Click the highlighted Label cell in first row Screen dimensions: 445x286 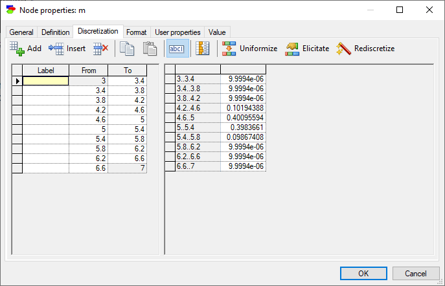(46, 81)
